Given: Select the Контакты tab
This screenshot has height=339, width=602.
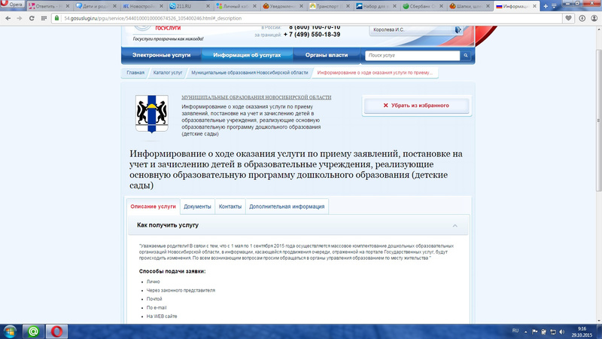Looking at the screenshot, I should click(230, 206).
